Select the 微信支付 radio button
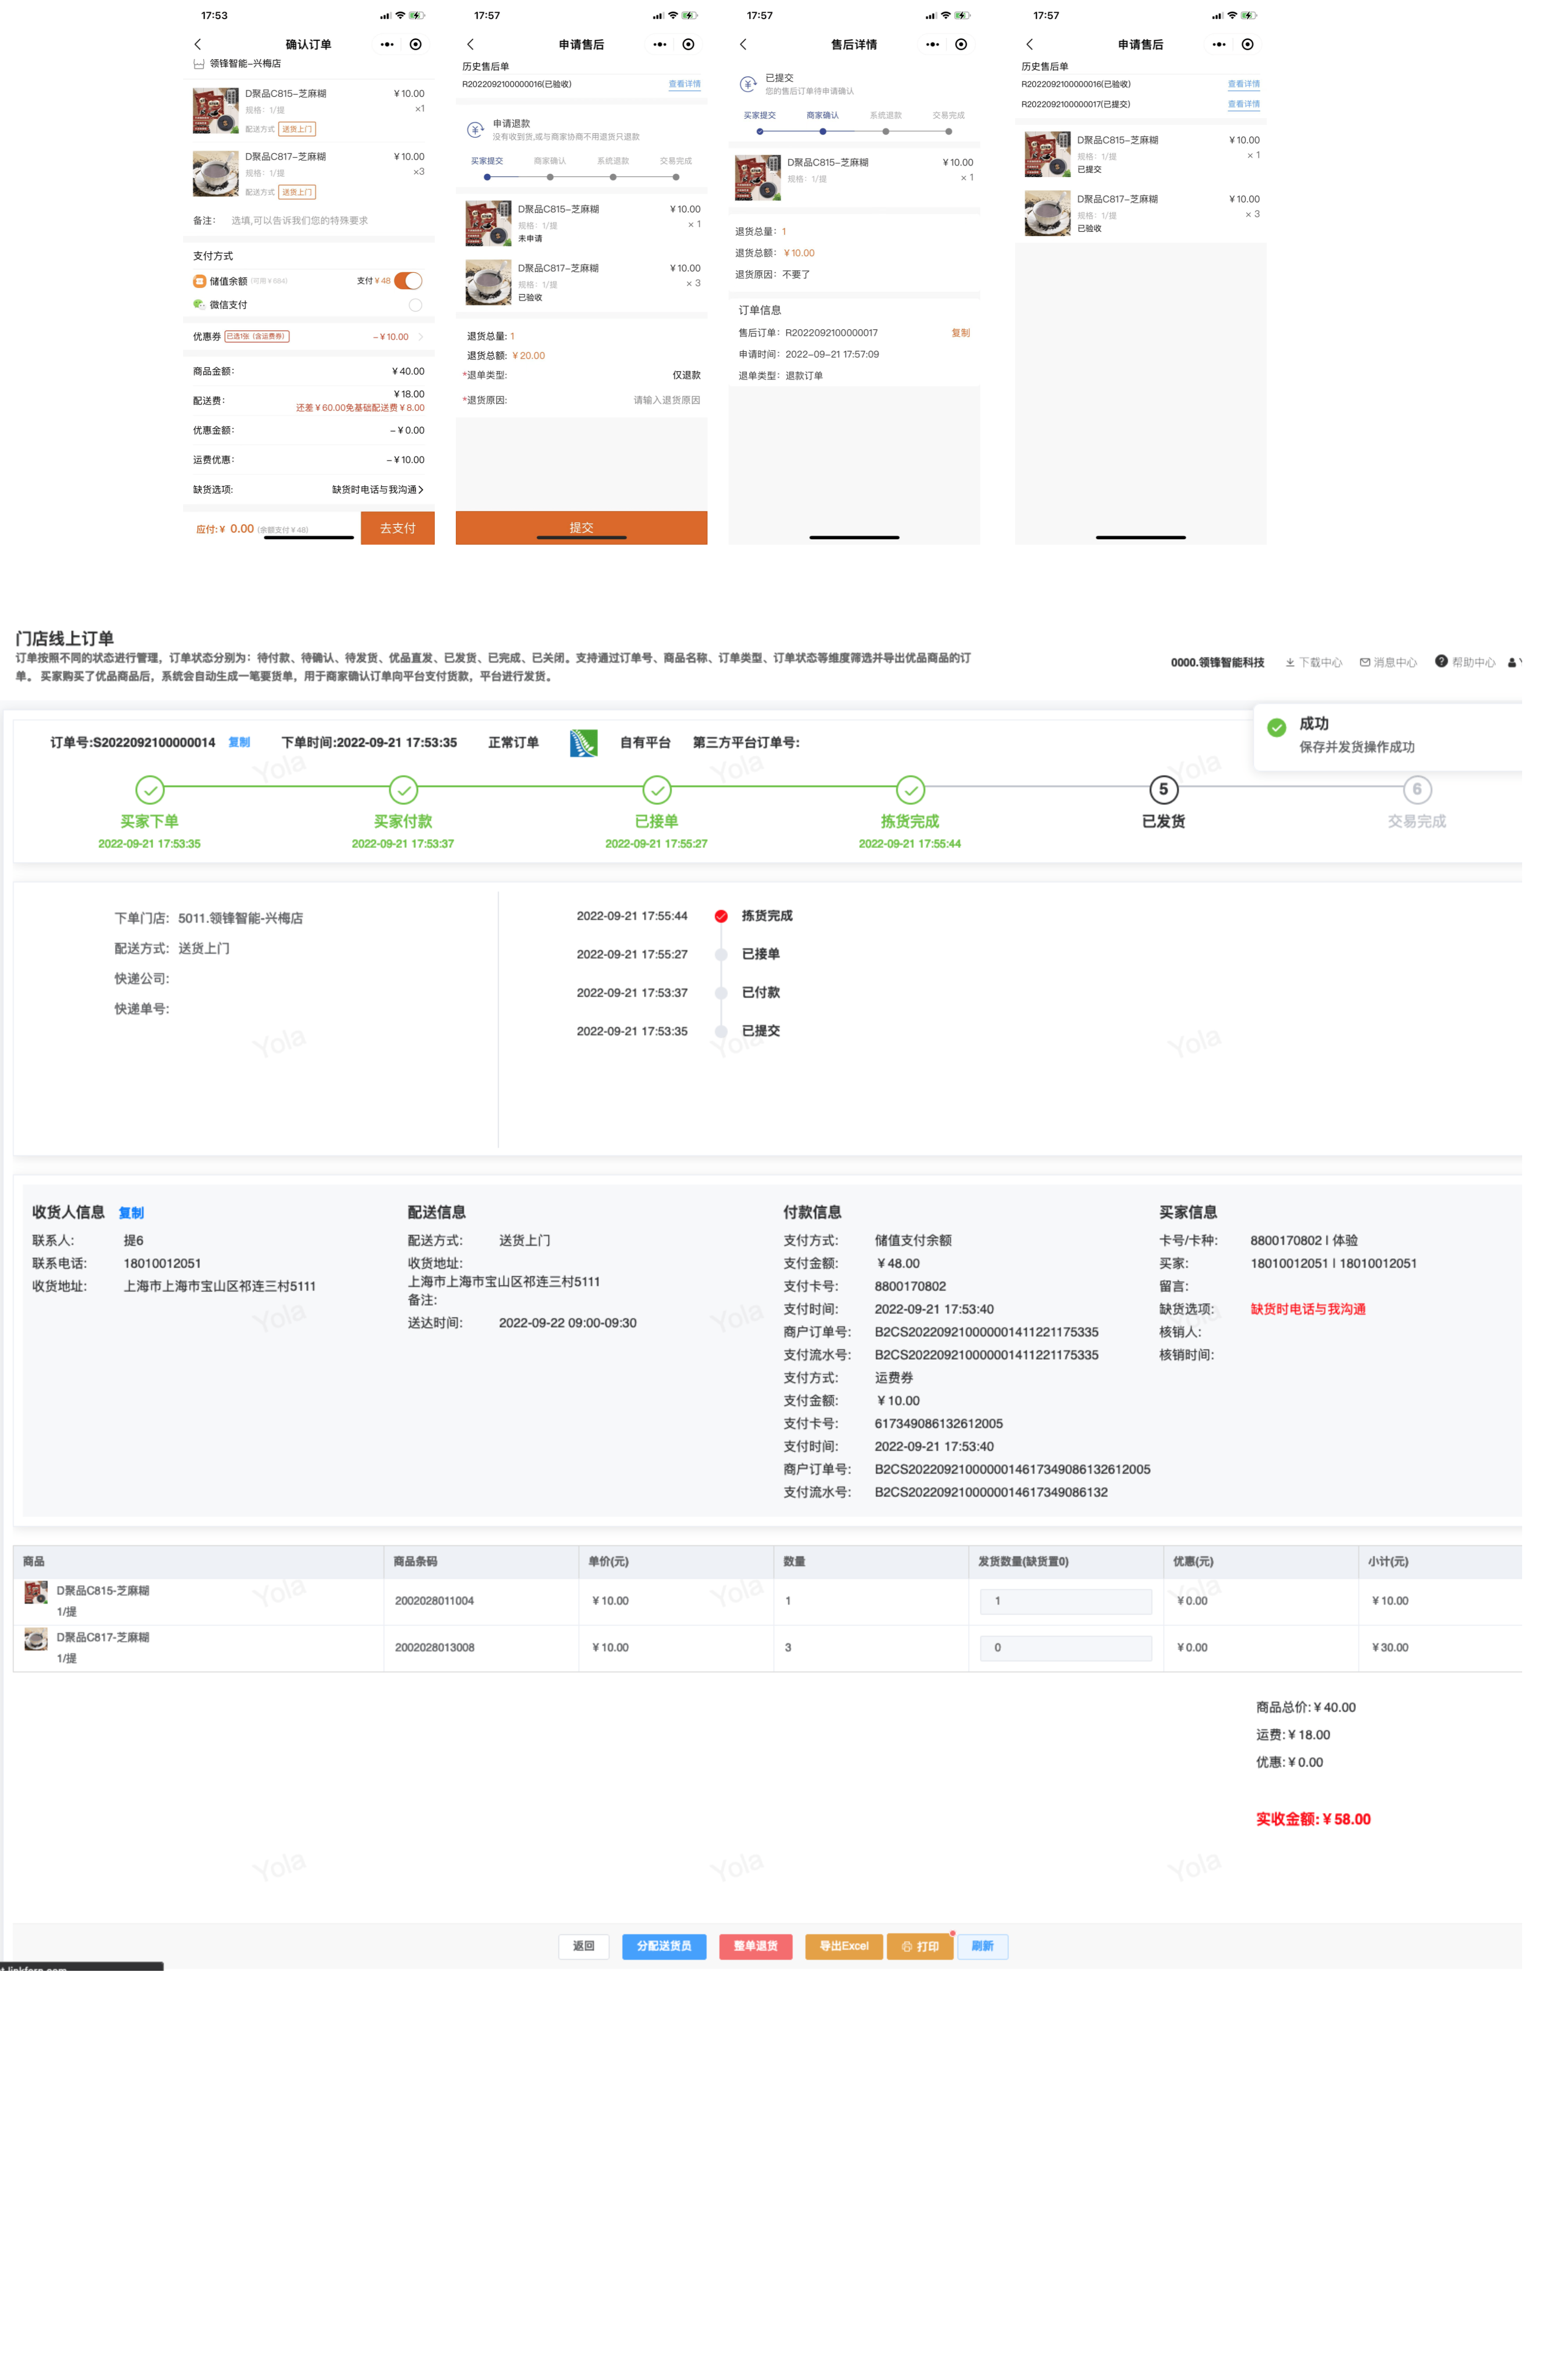This screenshot has width=1556, height=2380. coord(415,305)
